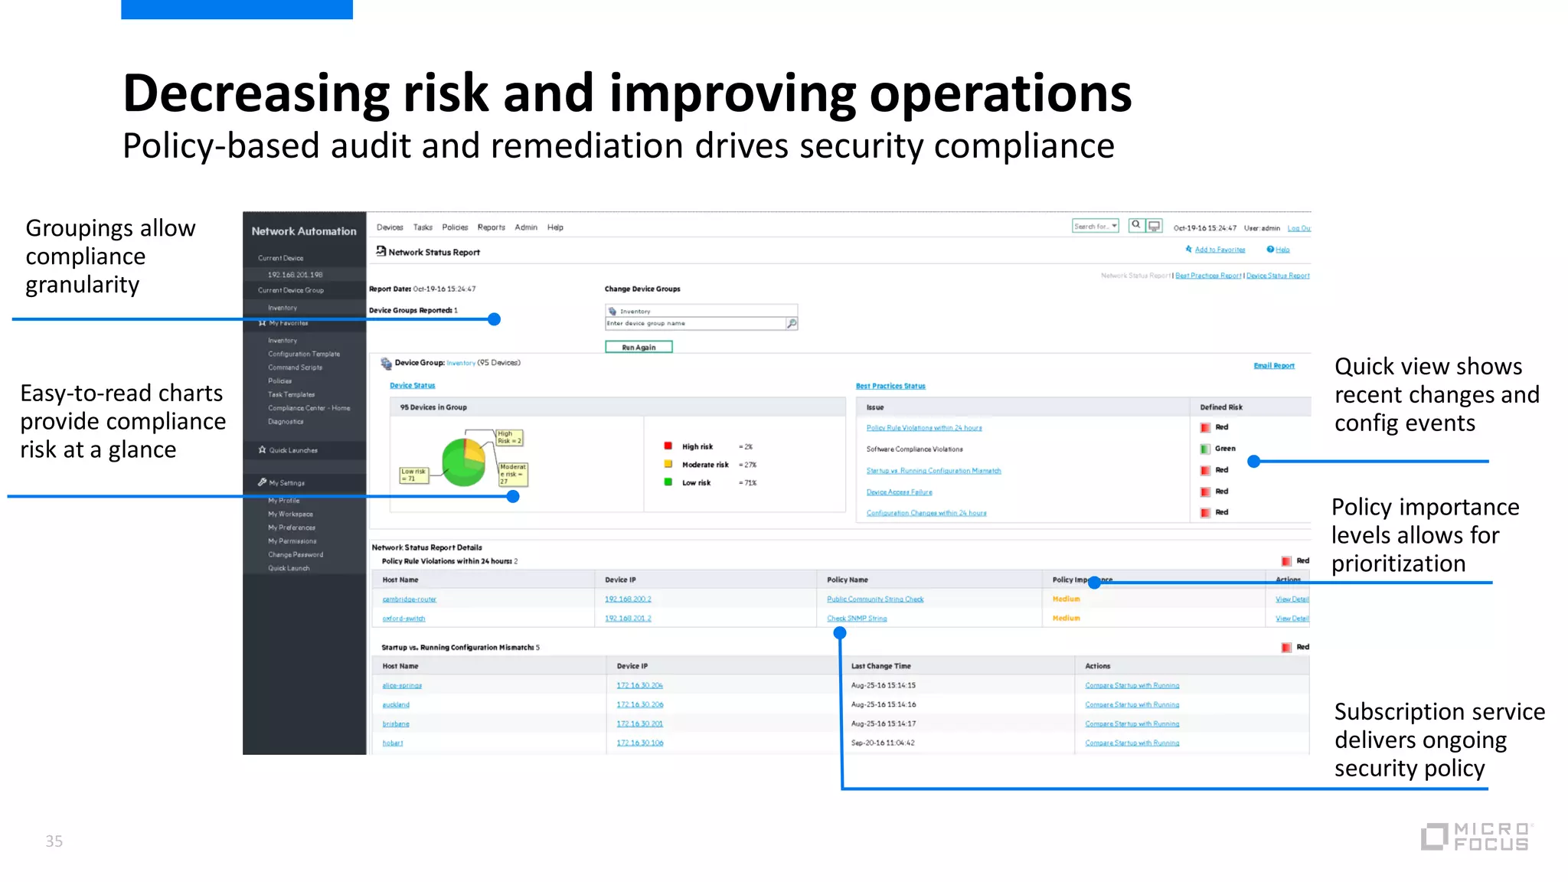1568x882 pixels.
Task: Click the Inventory device group link
Action: [x=461, y=363]
